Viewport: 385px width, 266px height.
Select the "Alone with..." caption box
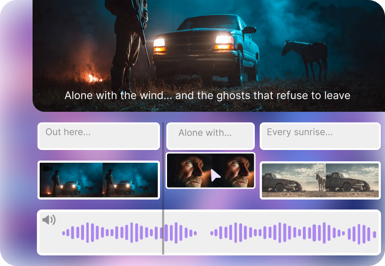click(210, 136)
